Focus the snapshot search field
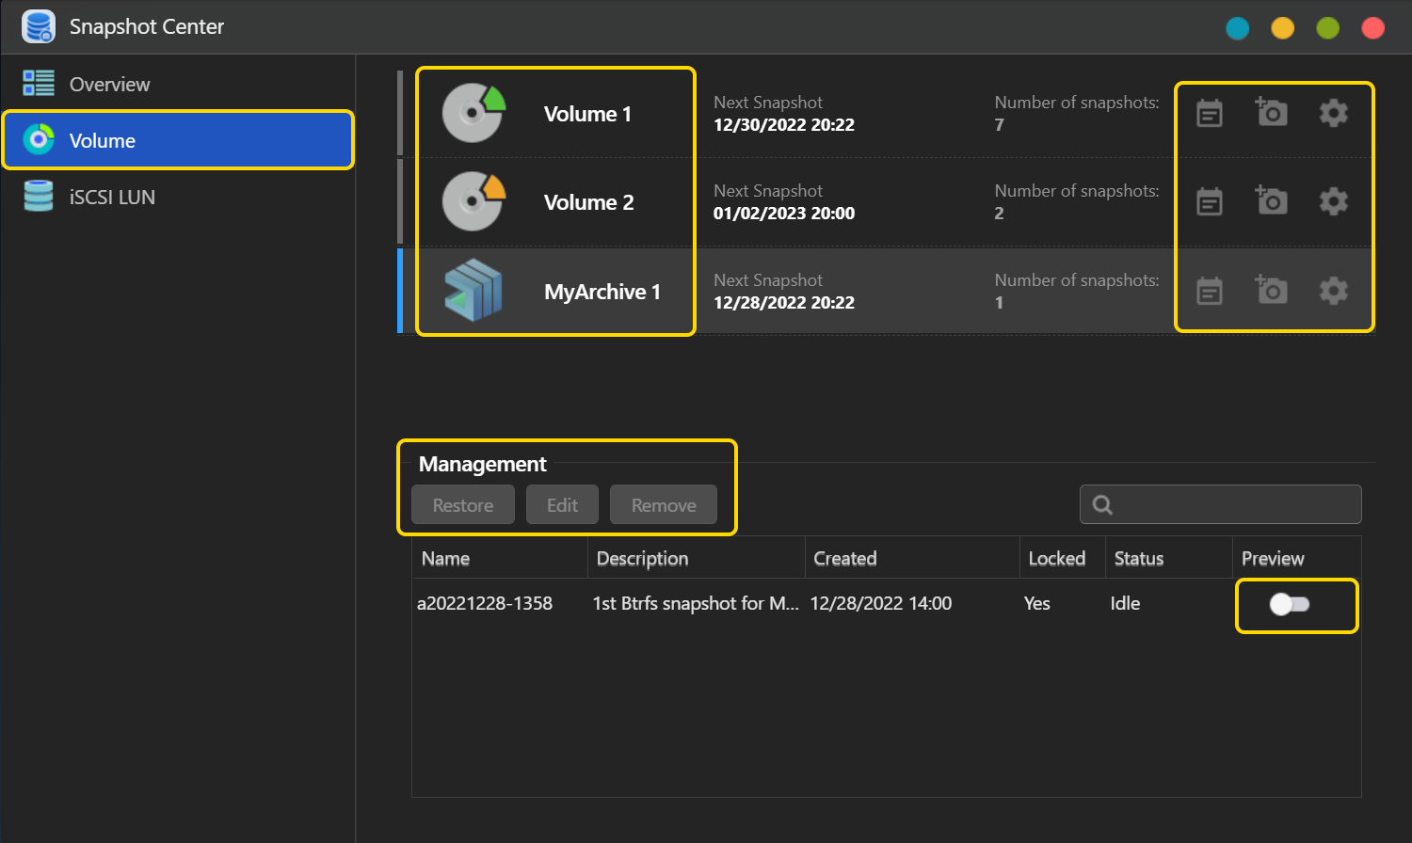 pos(1233,505)
